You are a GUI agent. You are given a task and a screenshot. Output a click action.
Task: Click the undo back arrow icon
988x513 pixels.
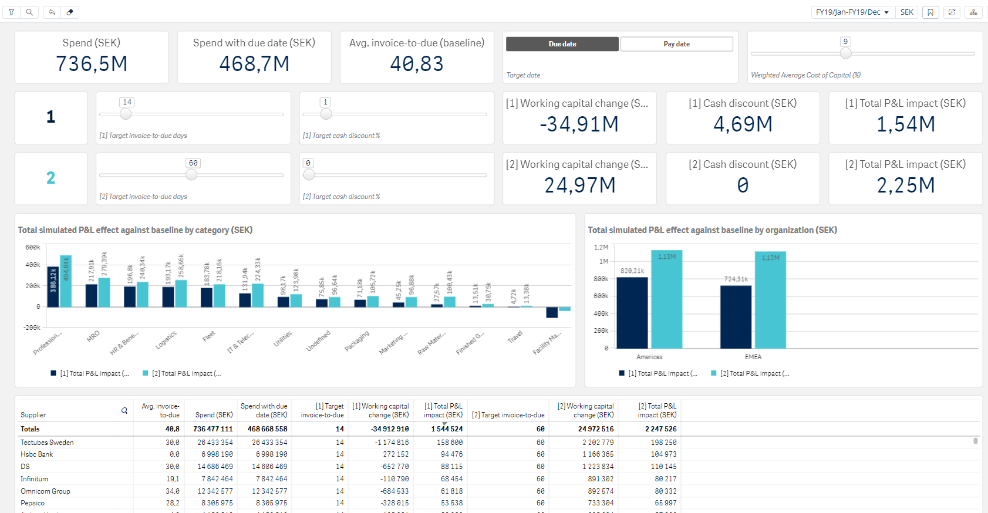click(52, 12)
